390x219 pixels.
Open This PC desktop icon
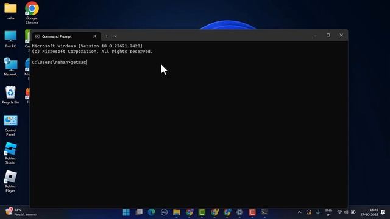click(10, 39)
